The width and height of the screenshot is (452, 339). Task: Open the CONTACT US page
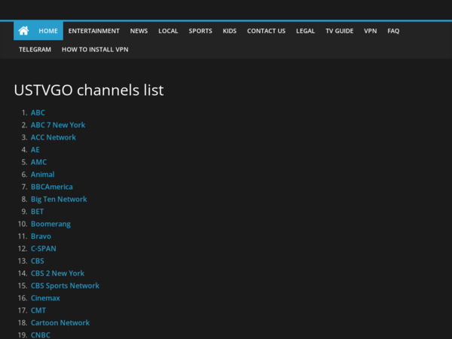click(266, 31)
